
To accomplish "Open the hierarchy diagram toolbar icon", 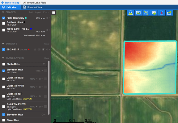I will pos(146,13).
